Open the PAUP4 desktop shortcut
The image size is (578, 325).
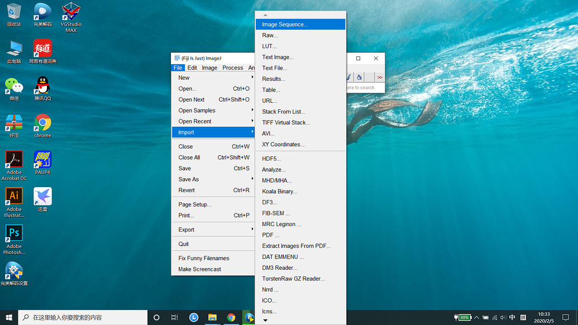click(x=42, y=160)
